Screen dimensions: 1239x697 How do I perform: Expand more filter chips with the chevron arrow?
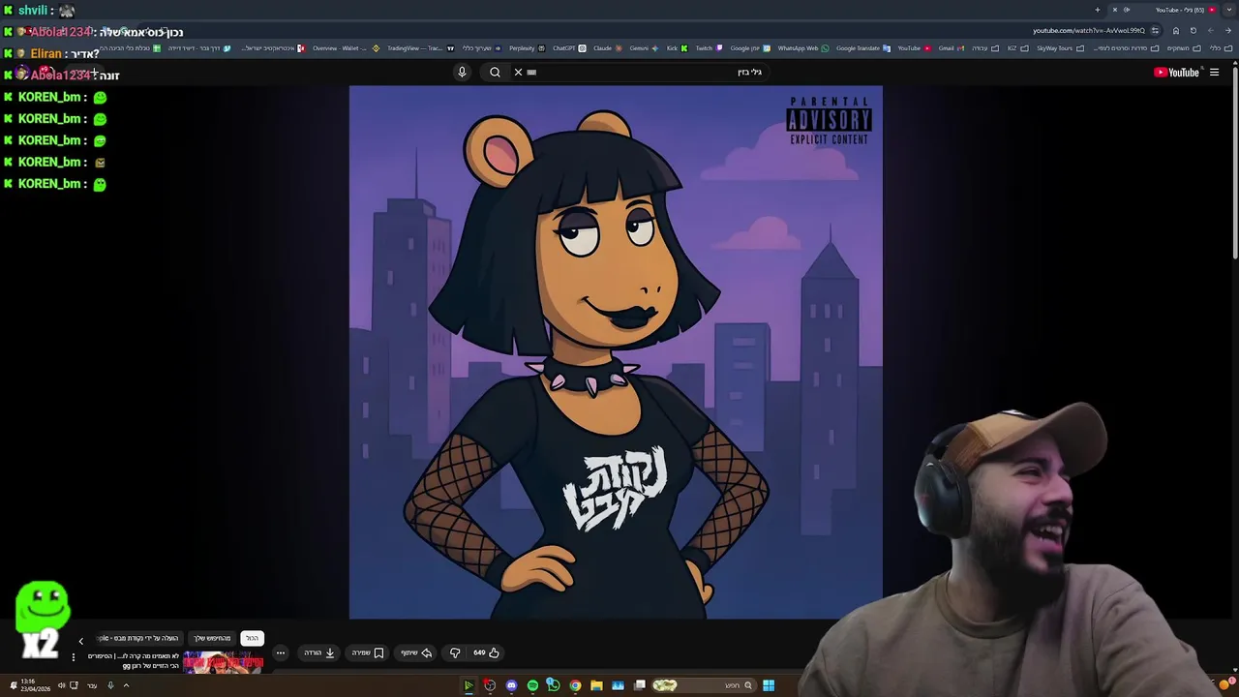coord(80,641)
